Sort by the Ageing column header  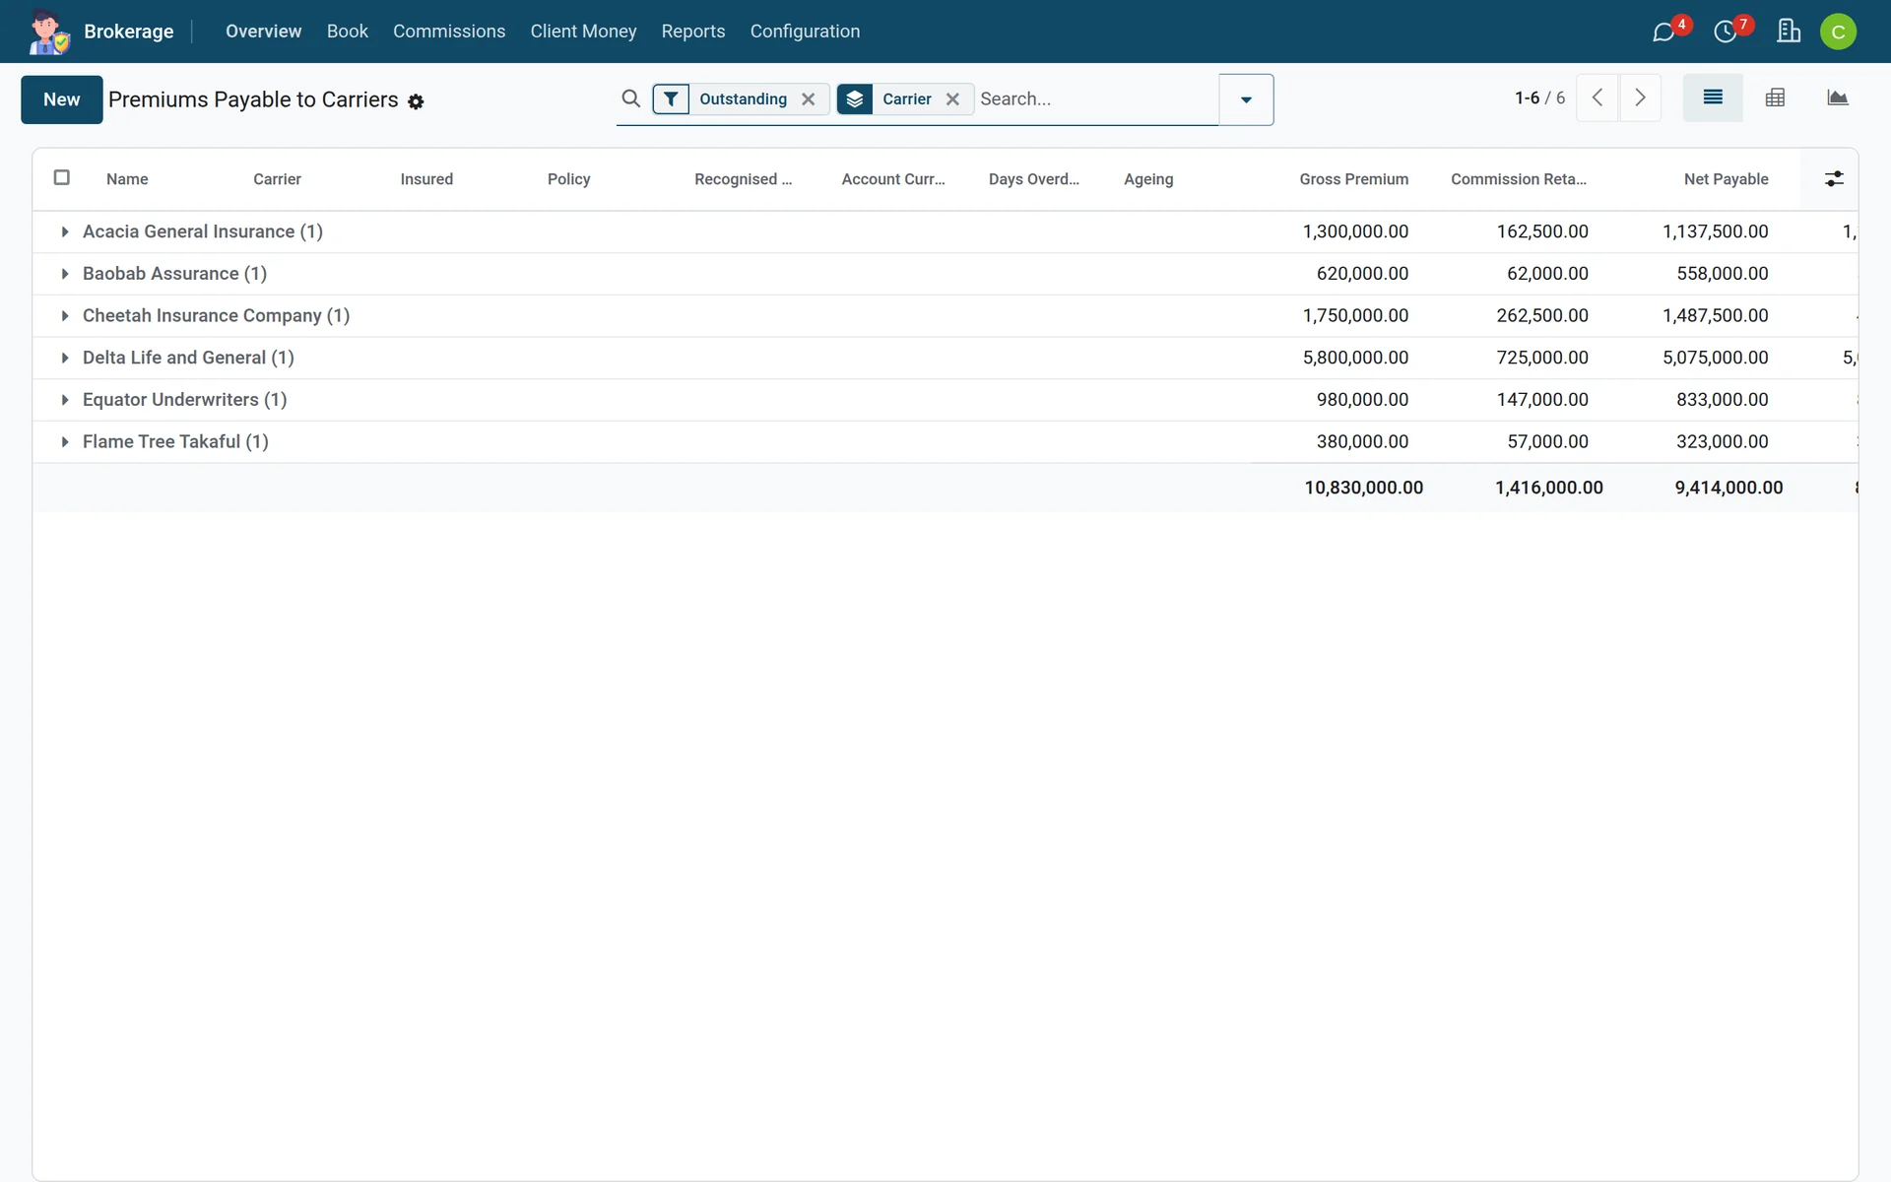click(1148, 179)
